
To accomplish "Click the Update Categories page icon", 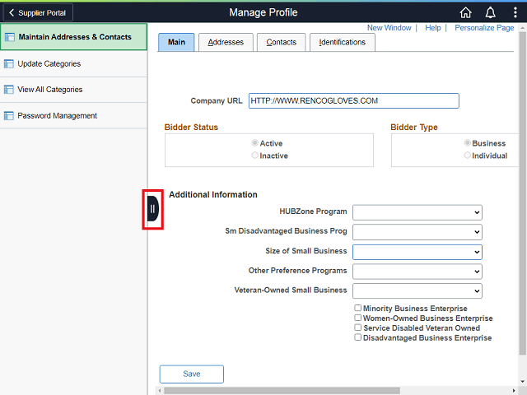I will [9, 63].
